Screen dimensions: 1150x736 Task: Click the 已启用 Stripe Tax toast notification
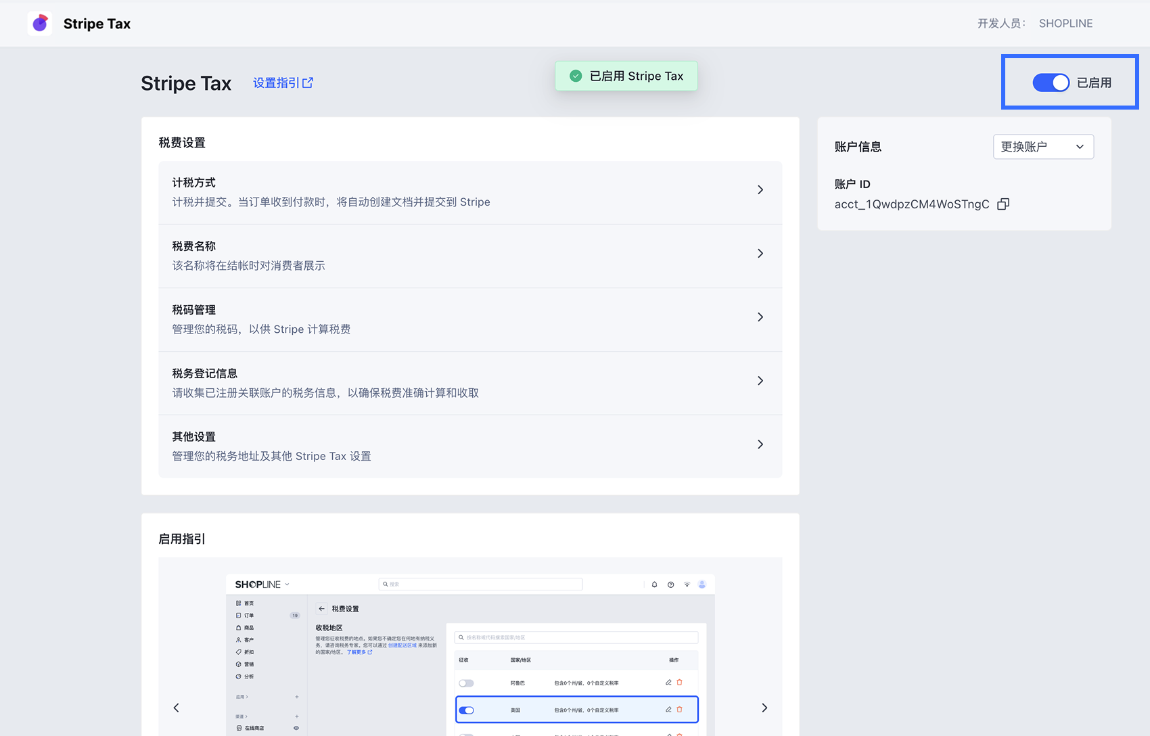[x=626, y=76]
